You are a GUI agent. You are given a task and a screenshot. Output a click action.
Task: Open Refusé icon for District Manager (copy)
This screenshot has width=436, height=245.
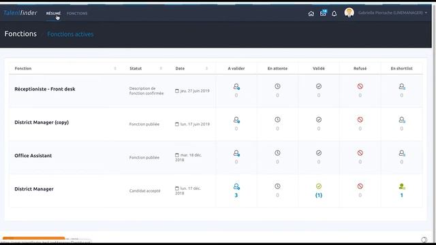(x=360, y=120)
